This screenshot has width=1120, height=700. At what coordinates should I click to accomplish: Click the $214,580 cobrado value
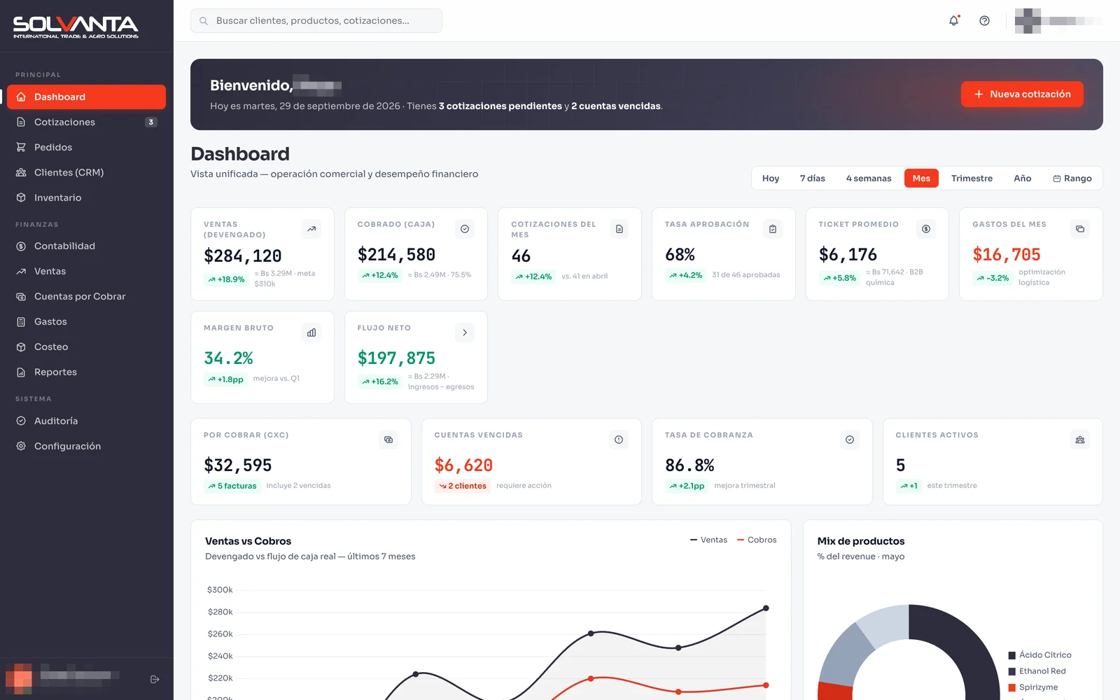[x=396, y=255]
